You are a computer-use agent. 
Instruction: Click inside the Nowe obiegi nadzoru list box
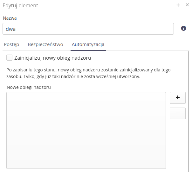(x=86, y=130)
